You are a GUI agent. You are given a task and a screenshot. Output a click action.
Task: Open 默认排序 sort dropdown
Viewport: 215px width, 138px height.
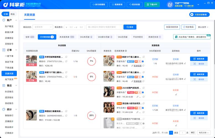pyautogui.click(x=203, y=27)
